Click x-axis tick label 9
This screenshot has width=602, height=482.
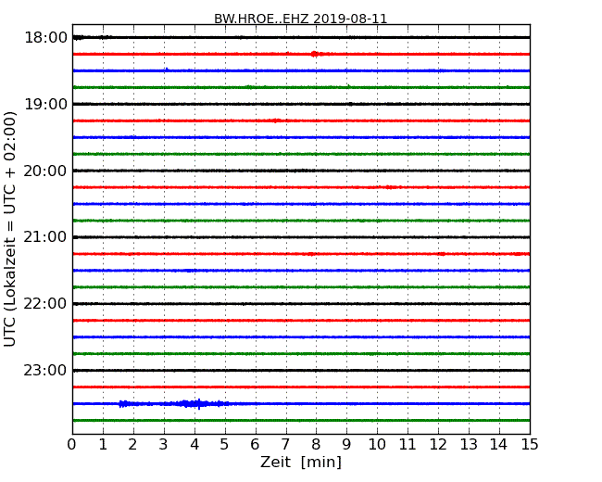point(346,445)
